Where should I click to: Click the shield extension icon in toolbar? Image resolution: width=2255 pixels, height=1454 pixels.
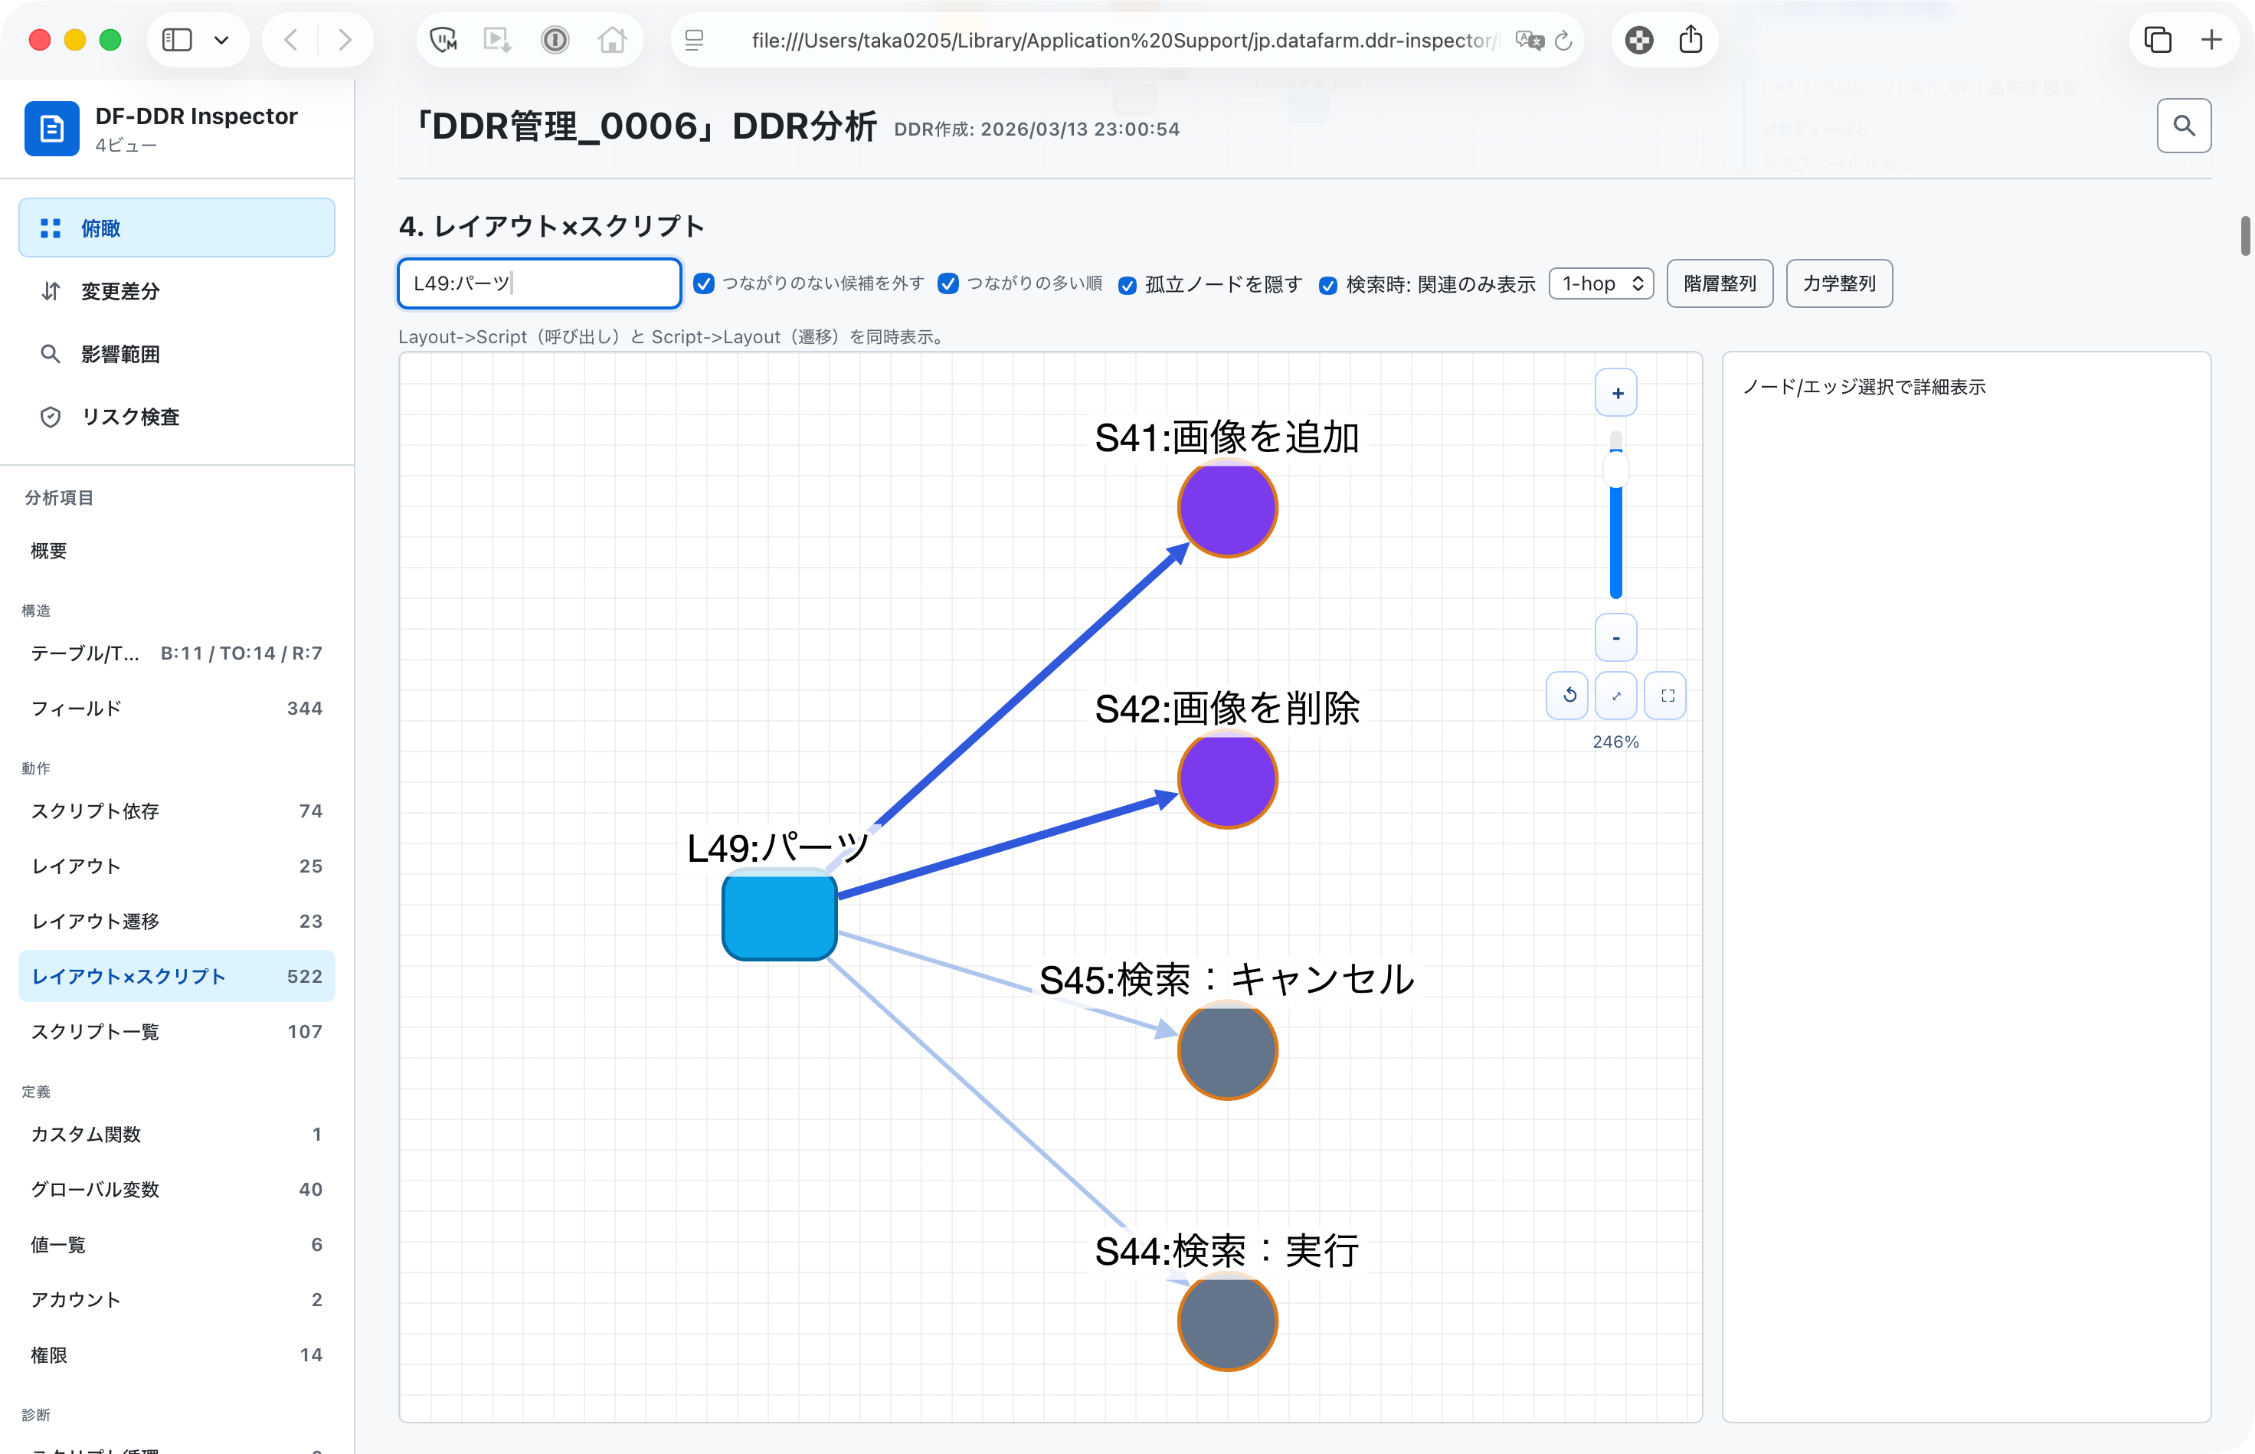[x=443, y=40]
